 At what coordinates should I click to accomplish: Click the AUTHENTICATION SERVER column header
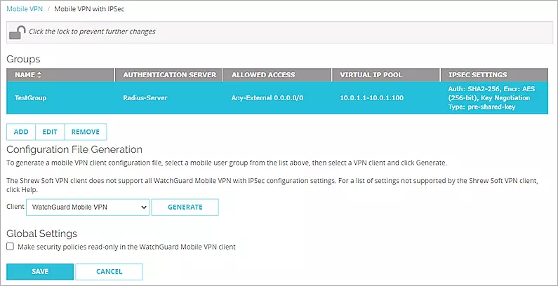click(x=168, y=75)
